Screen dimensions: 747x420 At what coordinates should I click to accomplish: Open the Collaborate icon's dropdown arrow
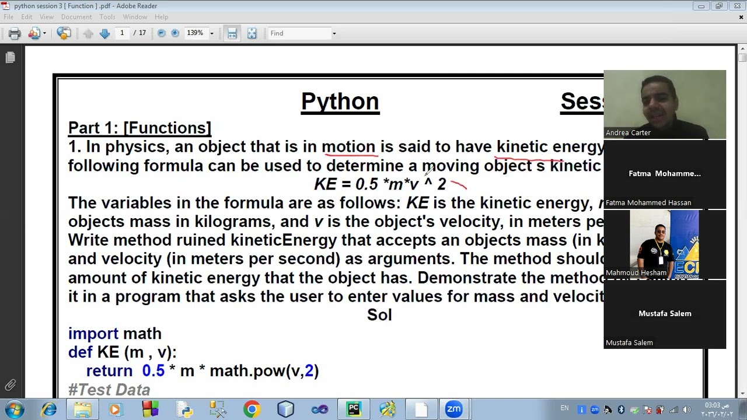(44, 33)
